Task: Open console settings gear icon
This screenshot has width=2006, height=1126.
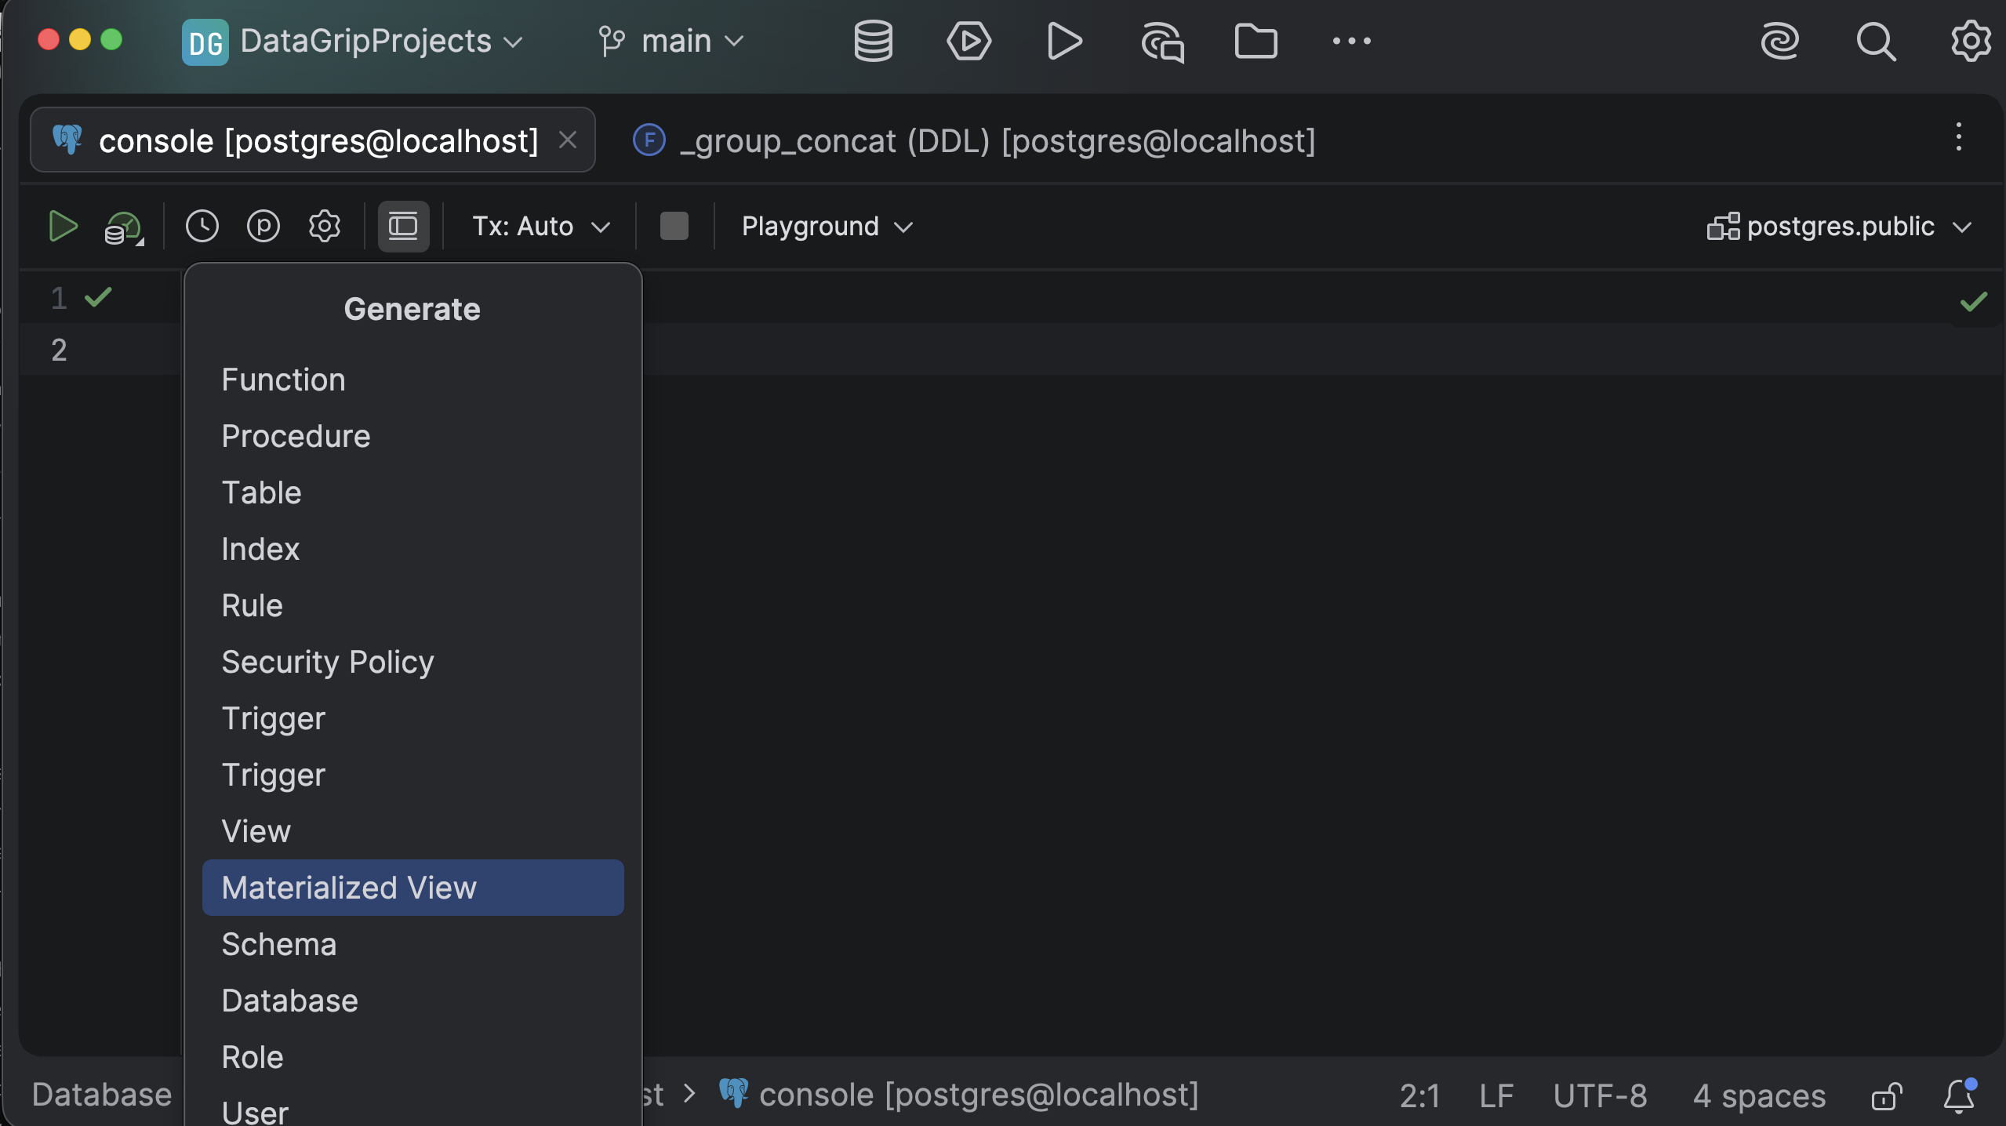Action: tap(324, 227)
